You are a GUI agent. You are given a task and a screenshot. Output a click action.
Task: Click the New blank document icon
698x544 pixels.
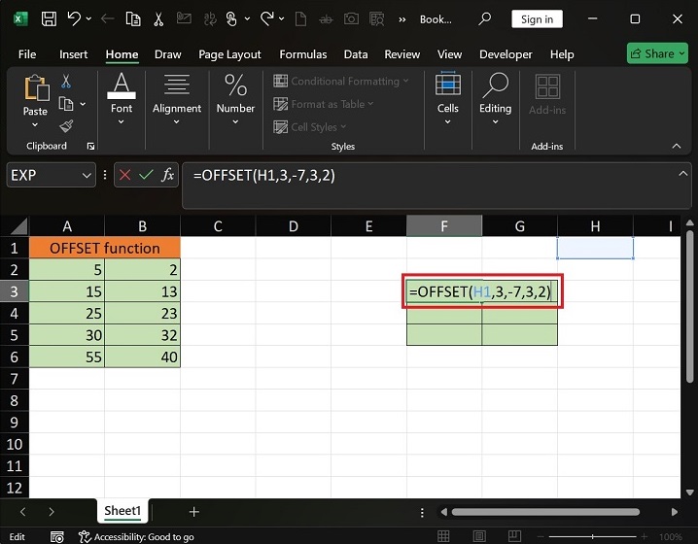point(301,18)
